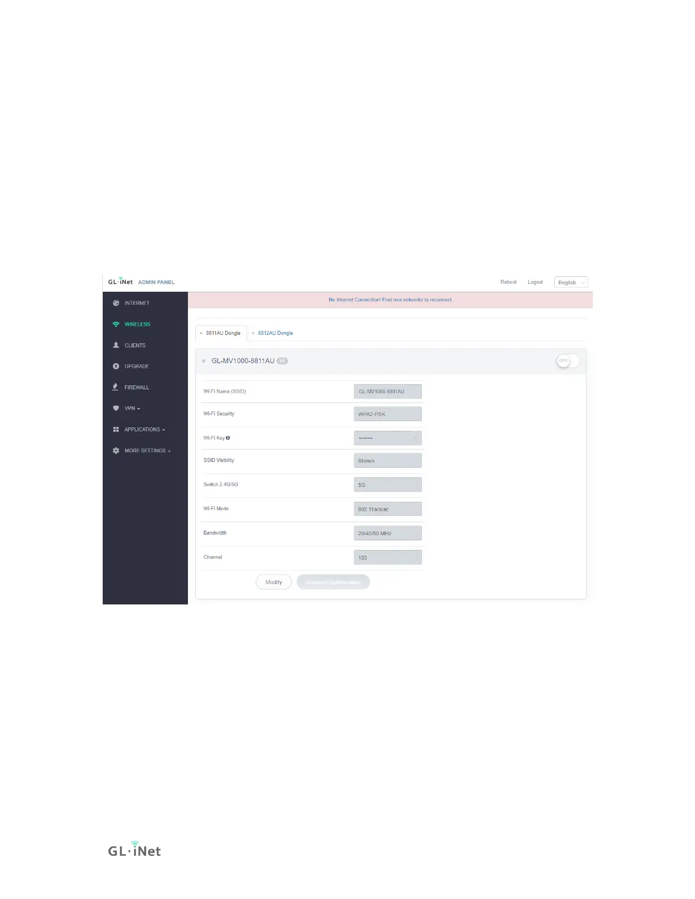The height and width of the screenshot is (899, 695).
Task: Open the Channel 153 dropdown
Action: click(388, 557)
